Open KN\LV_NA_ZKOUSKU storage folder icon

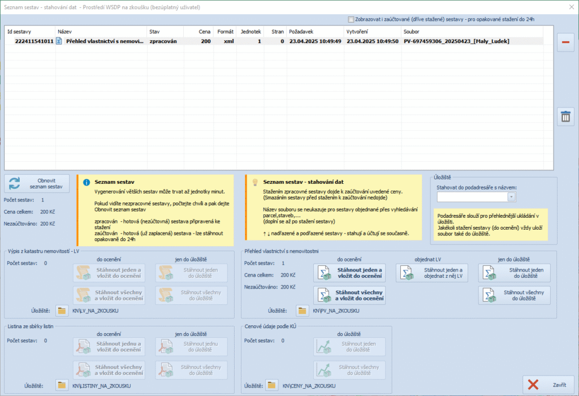tap(62, 311)
